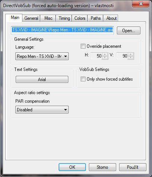Choose font via the Arial button
The width and height of the screenshot is (152, 177).
(x=42, y=79)
